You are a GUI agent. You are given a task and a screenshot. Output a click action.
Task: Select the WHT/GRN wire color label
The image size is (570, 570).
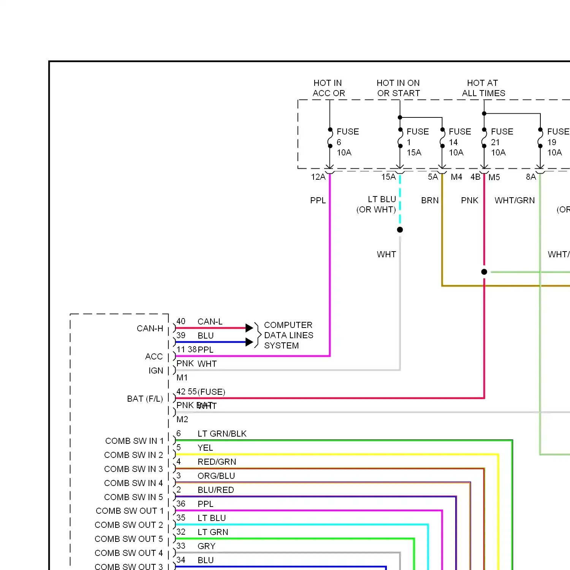(x=515, y=200)
